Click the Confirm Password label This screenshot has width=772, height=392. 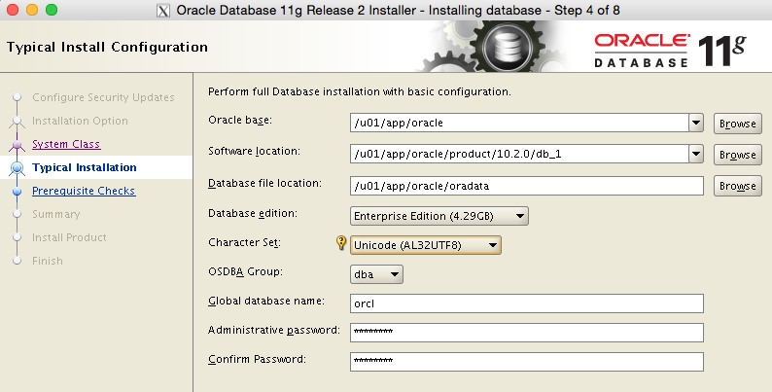tap(257, 359)
